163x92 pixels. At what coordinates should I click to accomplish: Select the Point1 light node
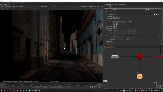[x=140, y=77]
